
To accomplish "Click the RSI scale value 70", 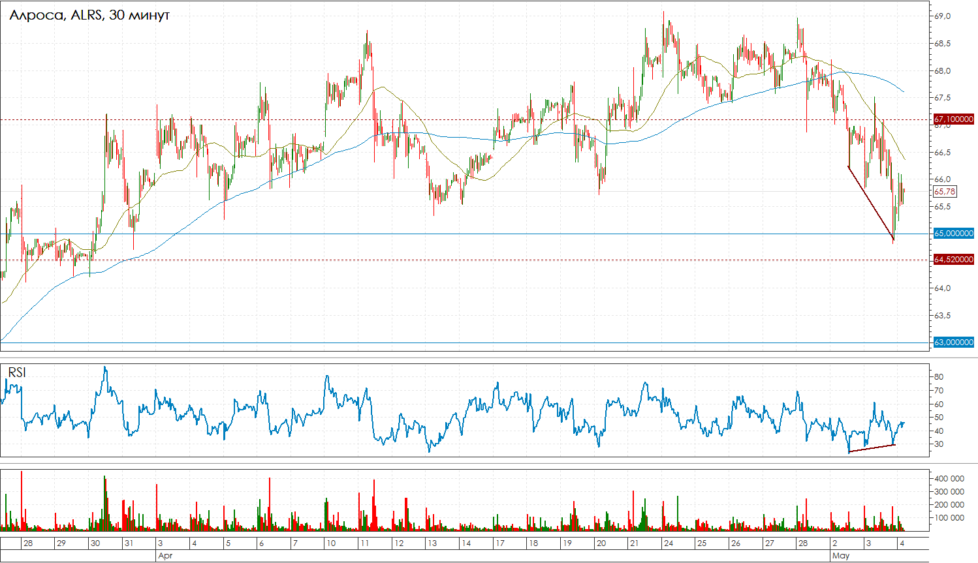I will pos(939,391).
